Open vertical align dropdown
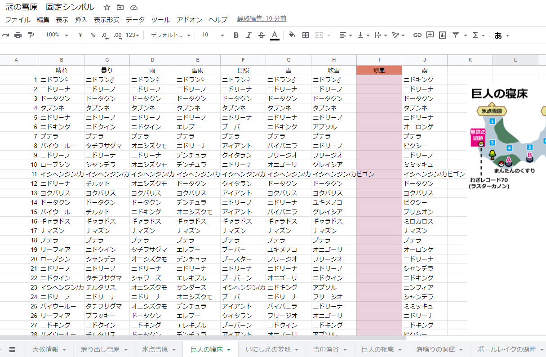The image size is (546, 357). pyautogui.click(x=363, y=35)
